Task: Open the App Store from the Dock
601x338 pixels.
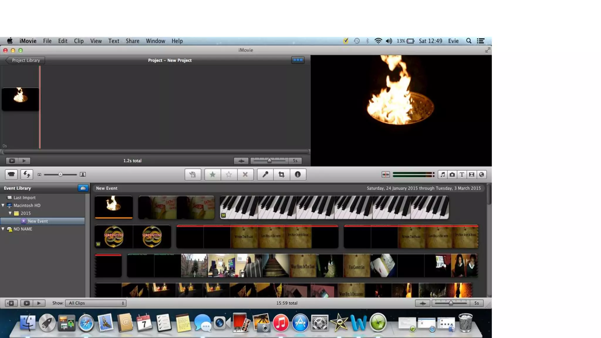Action: (300, 323)
